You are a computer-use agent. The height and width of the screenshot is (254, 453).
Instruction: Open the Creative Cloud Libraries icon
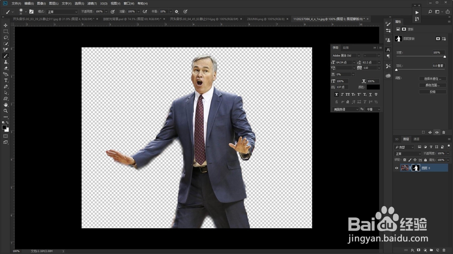388,76
